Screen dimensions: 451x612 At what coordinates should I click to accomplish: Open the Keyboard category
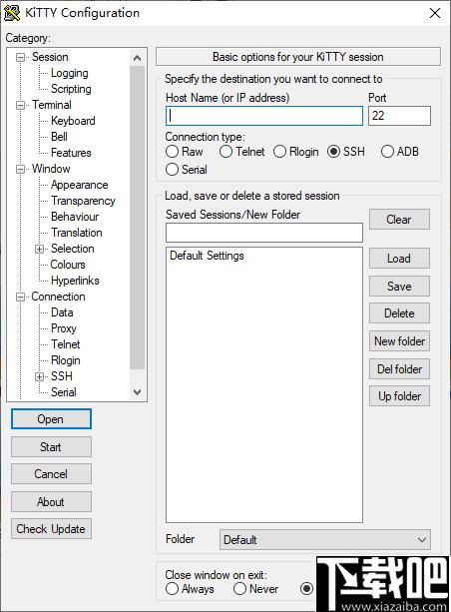[x=73, y=121]
